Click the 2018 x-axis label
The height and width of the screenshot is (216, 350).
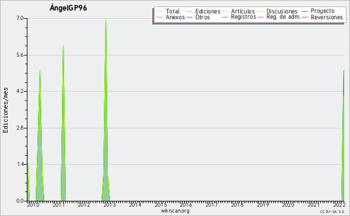coord(237,205)
